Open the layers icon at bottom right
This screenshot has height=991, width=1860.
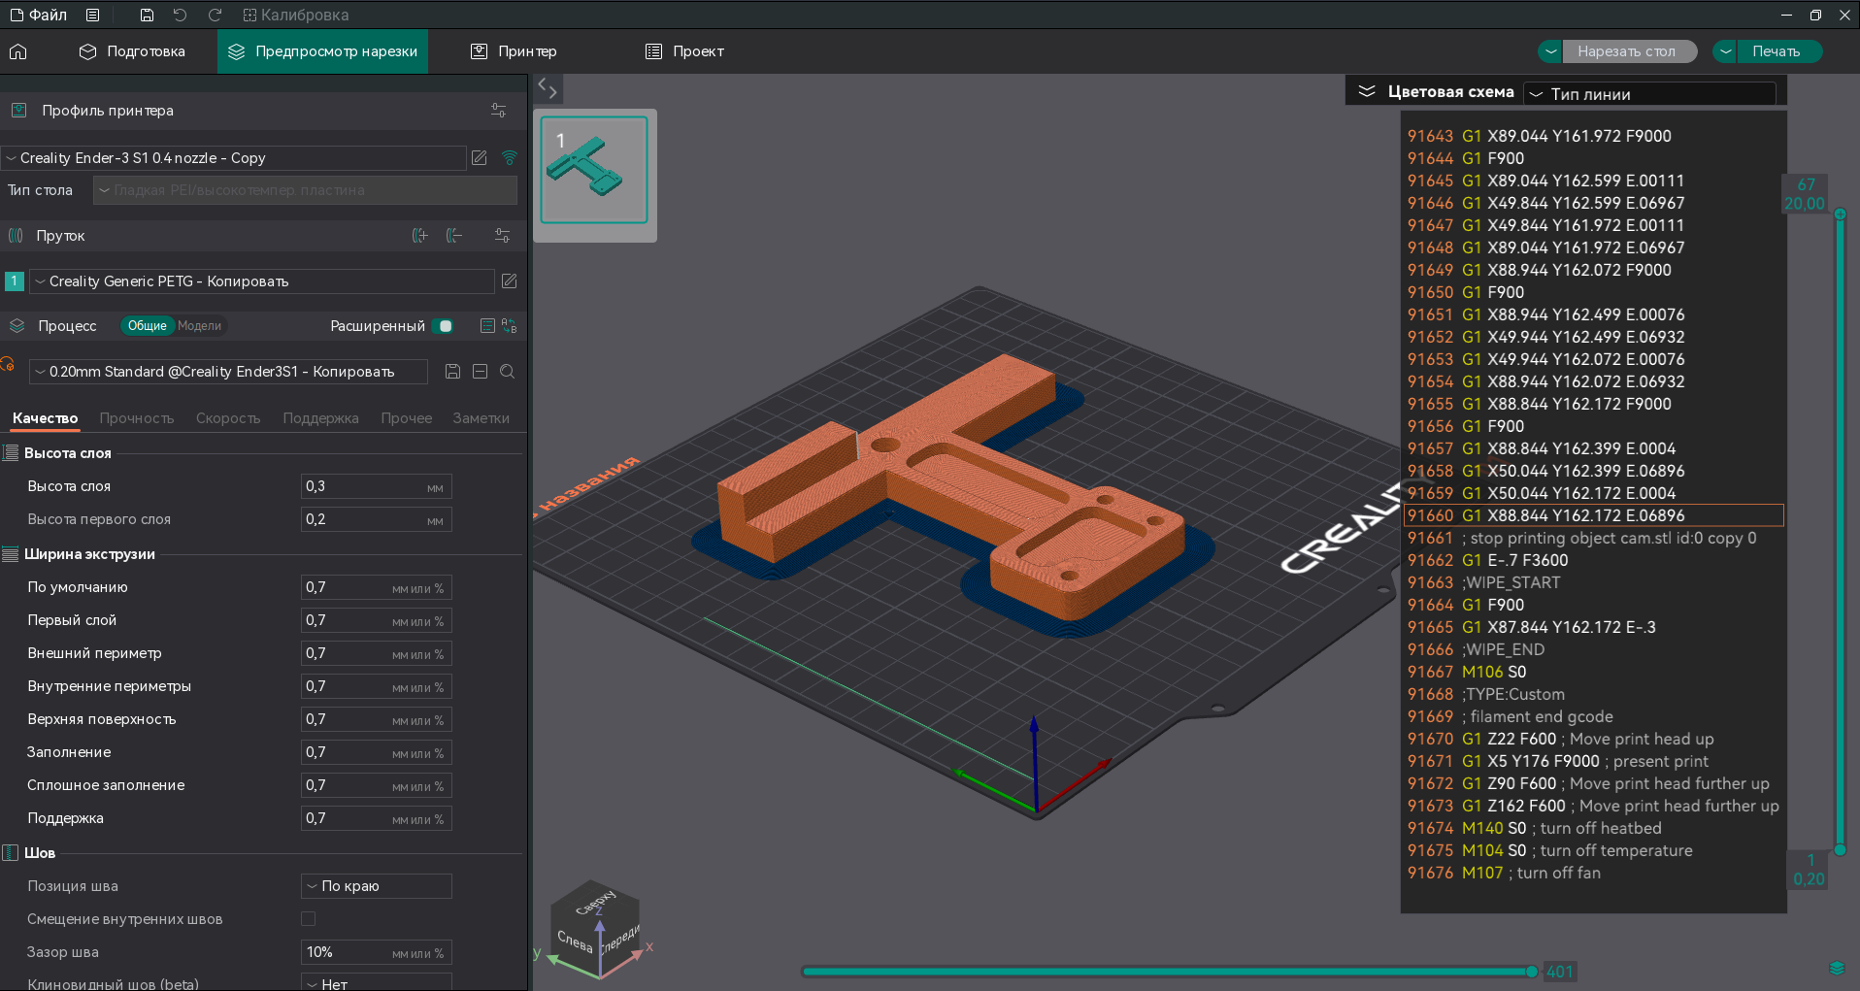pyautogui.click(x=1837, y=969)
